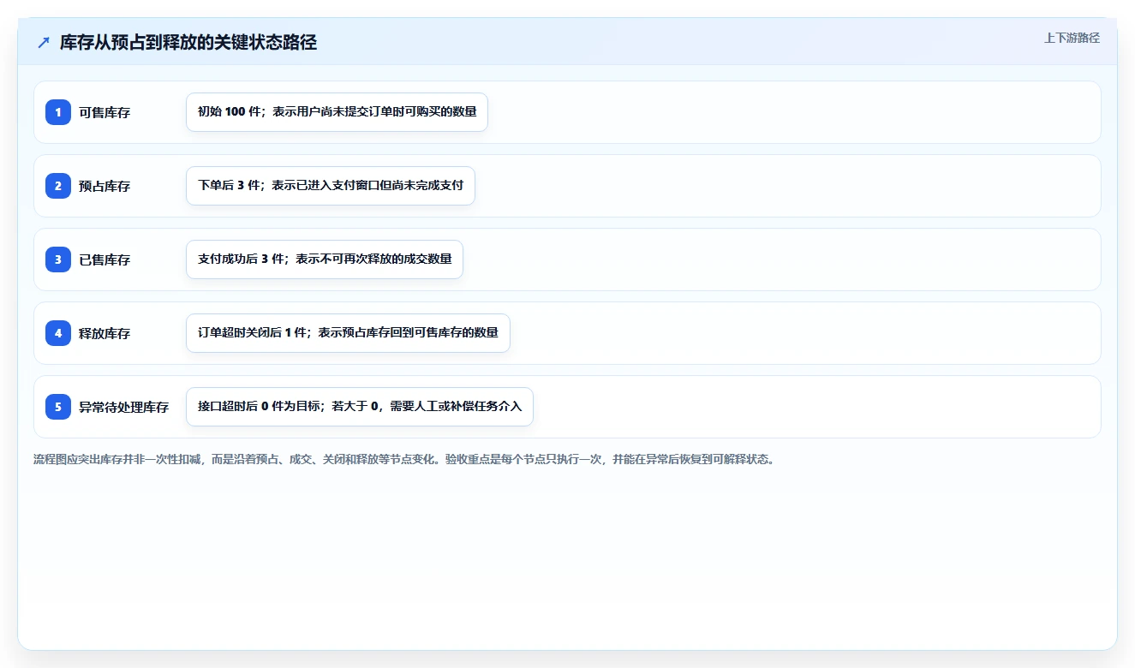The image size is (1135, 668).
Task: Click the chip reading 初始 100 件
Action: (x=337, y=112)
